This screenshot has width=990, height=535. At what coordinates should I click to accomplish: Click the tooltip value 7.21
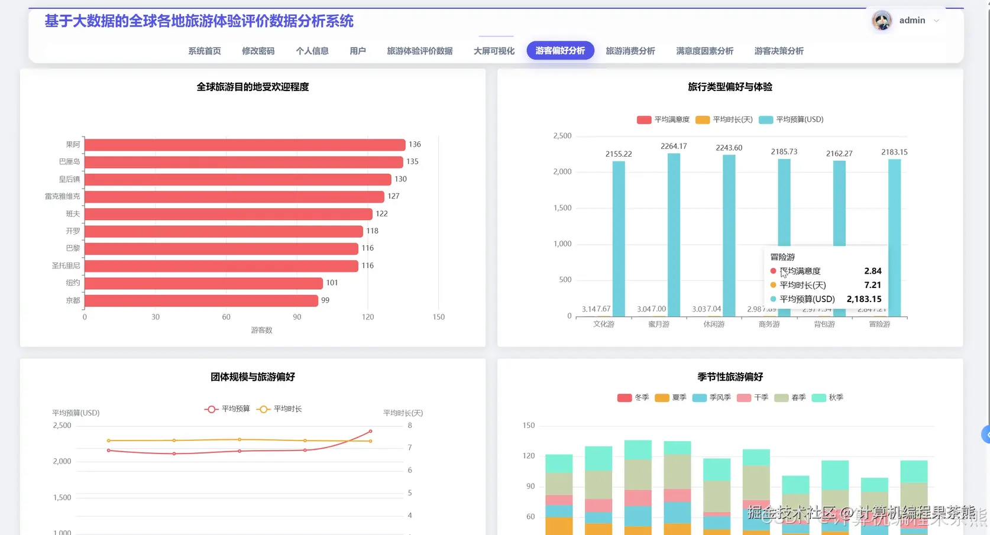pyautogui.click(x=873, y=285)
